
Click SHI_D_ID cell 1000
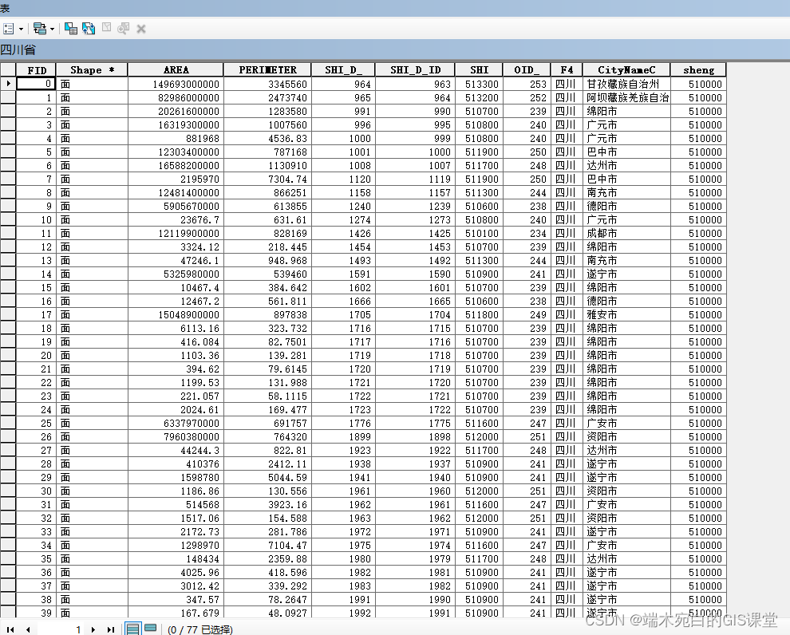415,152
